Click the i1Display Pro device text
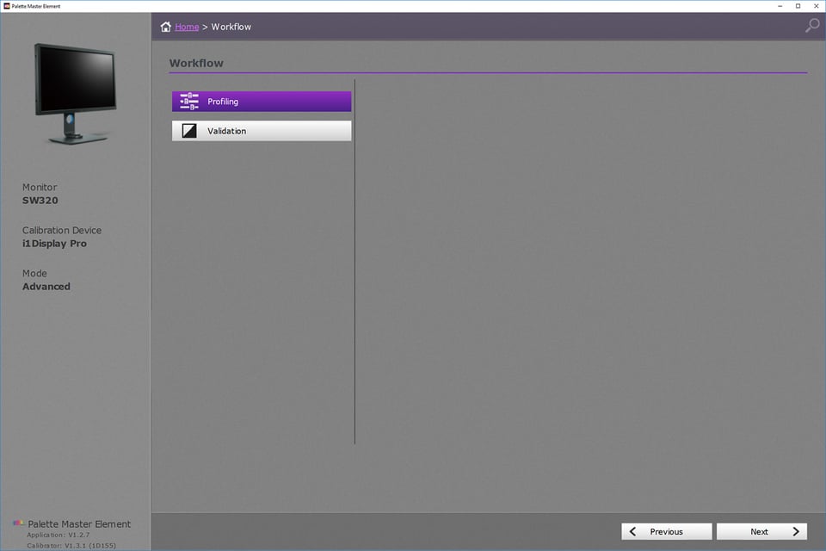 (54, 244)
